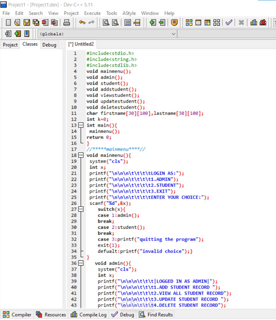The width and height of the screenshot is (276, 320).
Task: Click the Goto line icon
Action: 137,22
